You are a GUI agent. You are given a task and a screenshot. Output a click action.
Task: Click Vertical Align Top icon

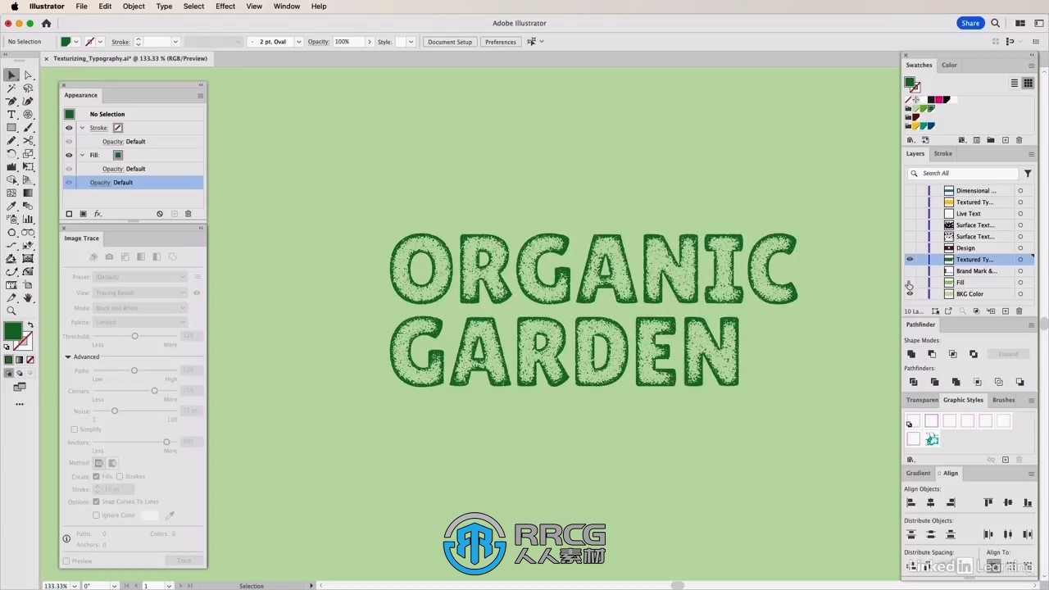[988, 502]
